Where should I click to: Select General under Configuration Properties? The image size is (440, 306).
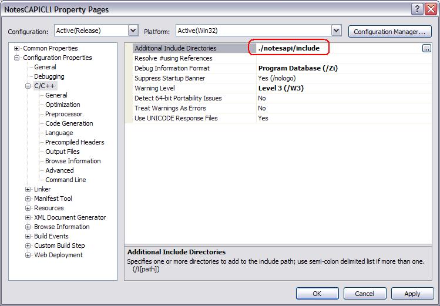click(45, 67)
